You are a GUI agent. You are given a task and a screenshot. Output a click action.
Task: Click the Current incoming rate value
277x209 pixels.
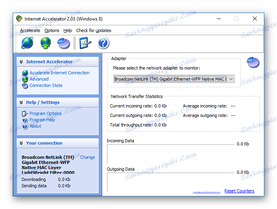coord(160,106)
